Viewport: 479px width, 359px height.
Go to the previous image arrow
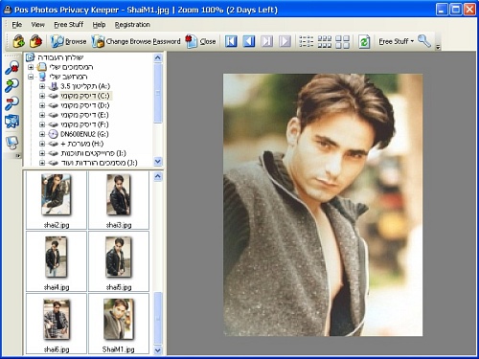pos(249,41)
